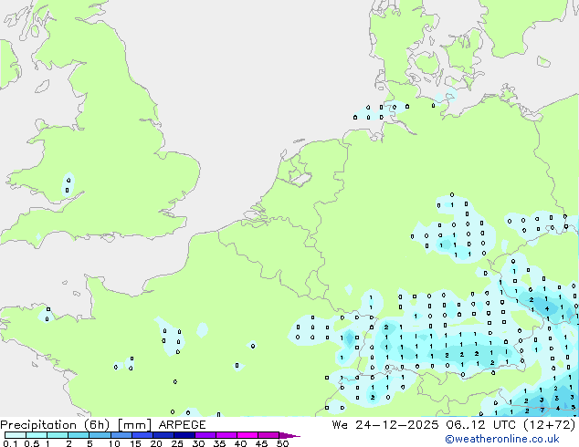The height and width of the screenshot is (447, 579).
Task: Click the 35–40 mm legend color swatch
Action: [x=226, y=435]
